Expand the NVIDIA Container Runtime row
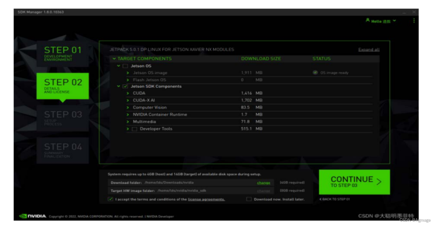Screen dimensions: 436x226 pos(128,115)
